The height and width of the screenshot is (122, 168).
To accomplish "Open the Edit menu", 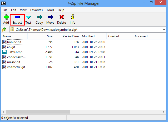I will tap(14, 10).
